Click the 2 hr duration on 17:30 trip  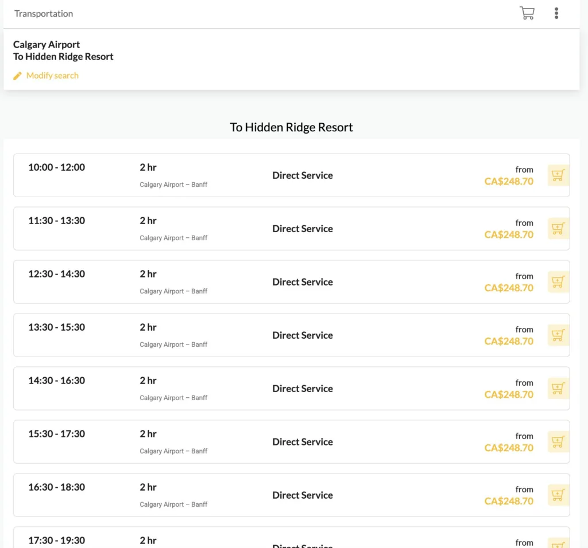148,540
